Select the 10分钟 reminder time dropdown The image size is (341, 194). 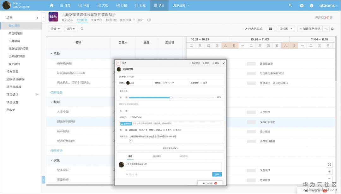142,130
